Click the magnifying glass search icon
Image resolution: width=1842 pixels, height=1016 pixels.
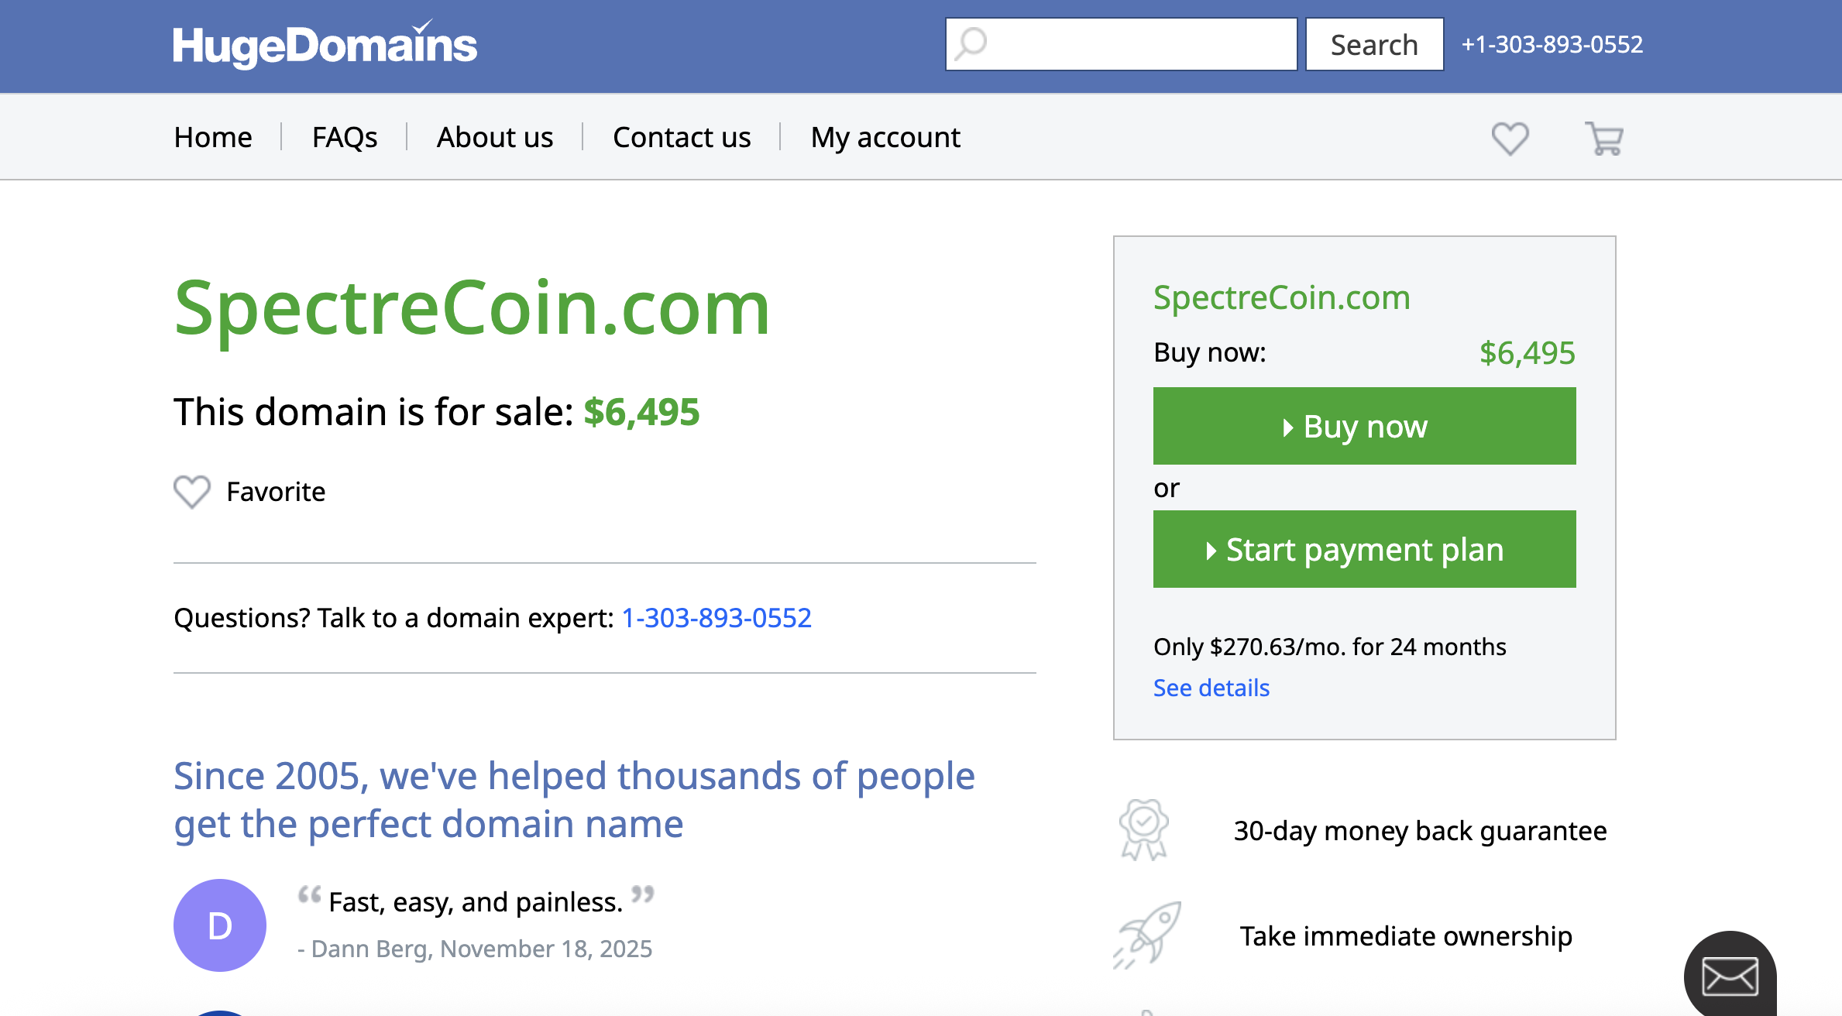971,44
